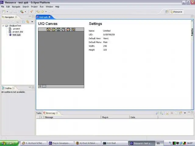The image size is (195, 146).
Task: Select the test.qub file
Action: point(15,35)
